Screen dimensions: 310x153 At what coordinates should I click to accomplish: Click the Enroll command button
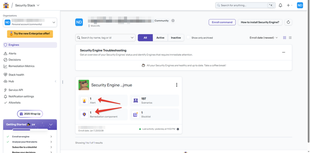coord(222,22)
